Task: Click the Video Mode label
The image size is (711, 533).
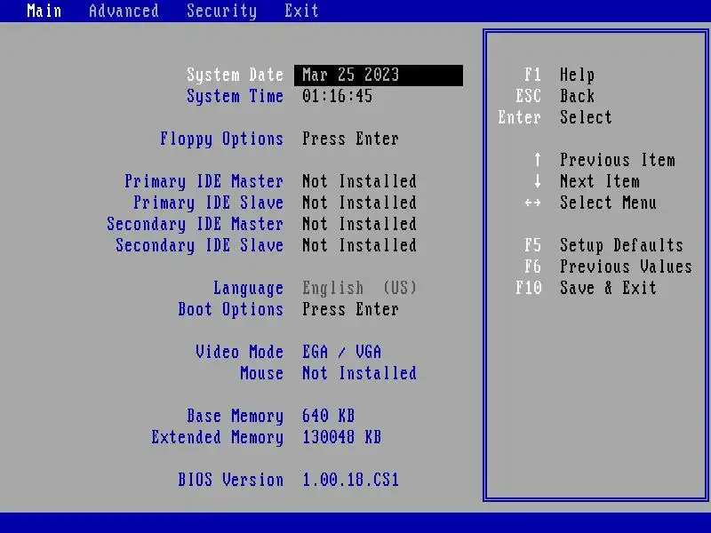Action: 239,352
